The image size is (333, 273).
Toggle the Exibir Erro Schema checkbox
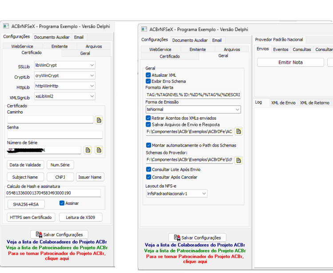[x=148, y=81]
